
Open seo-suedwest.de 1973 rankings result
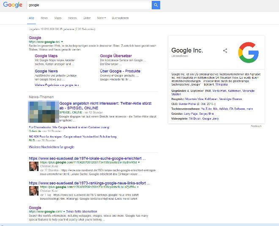click(90, 183)
